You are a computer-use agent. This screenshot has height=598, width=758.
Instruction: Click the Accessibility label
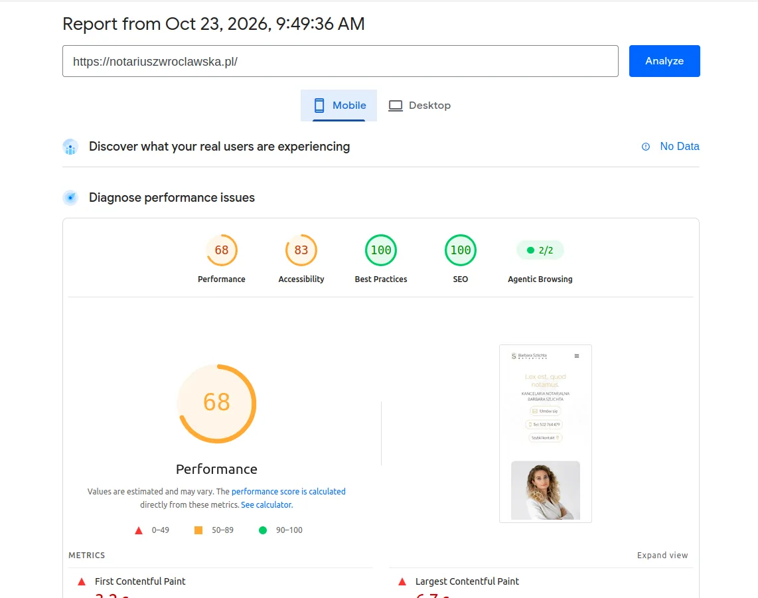[x=301, y=279]
